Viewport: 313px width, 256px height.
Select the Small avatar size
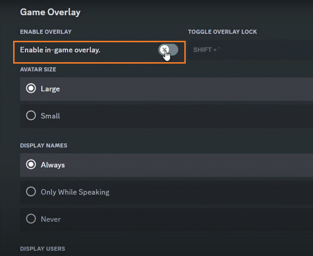[x=31, y=115]
